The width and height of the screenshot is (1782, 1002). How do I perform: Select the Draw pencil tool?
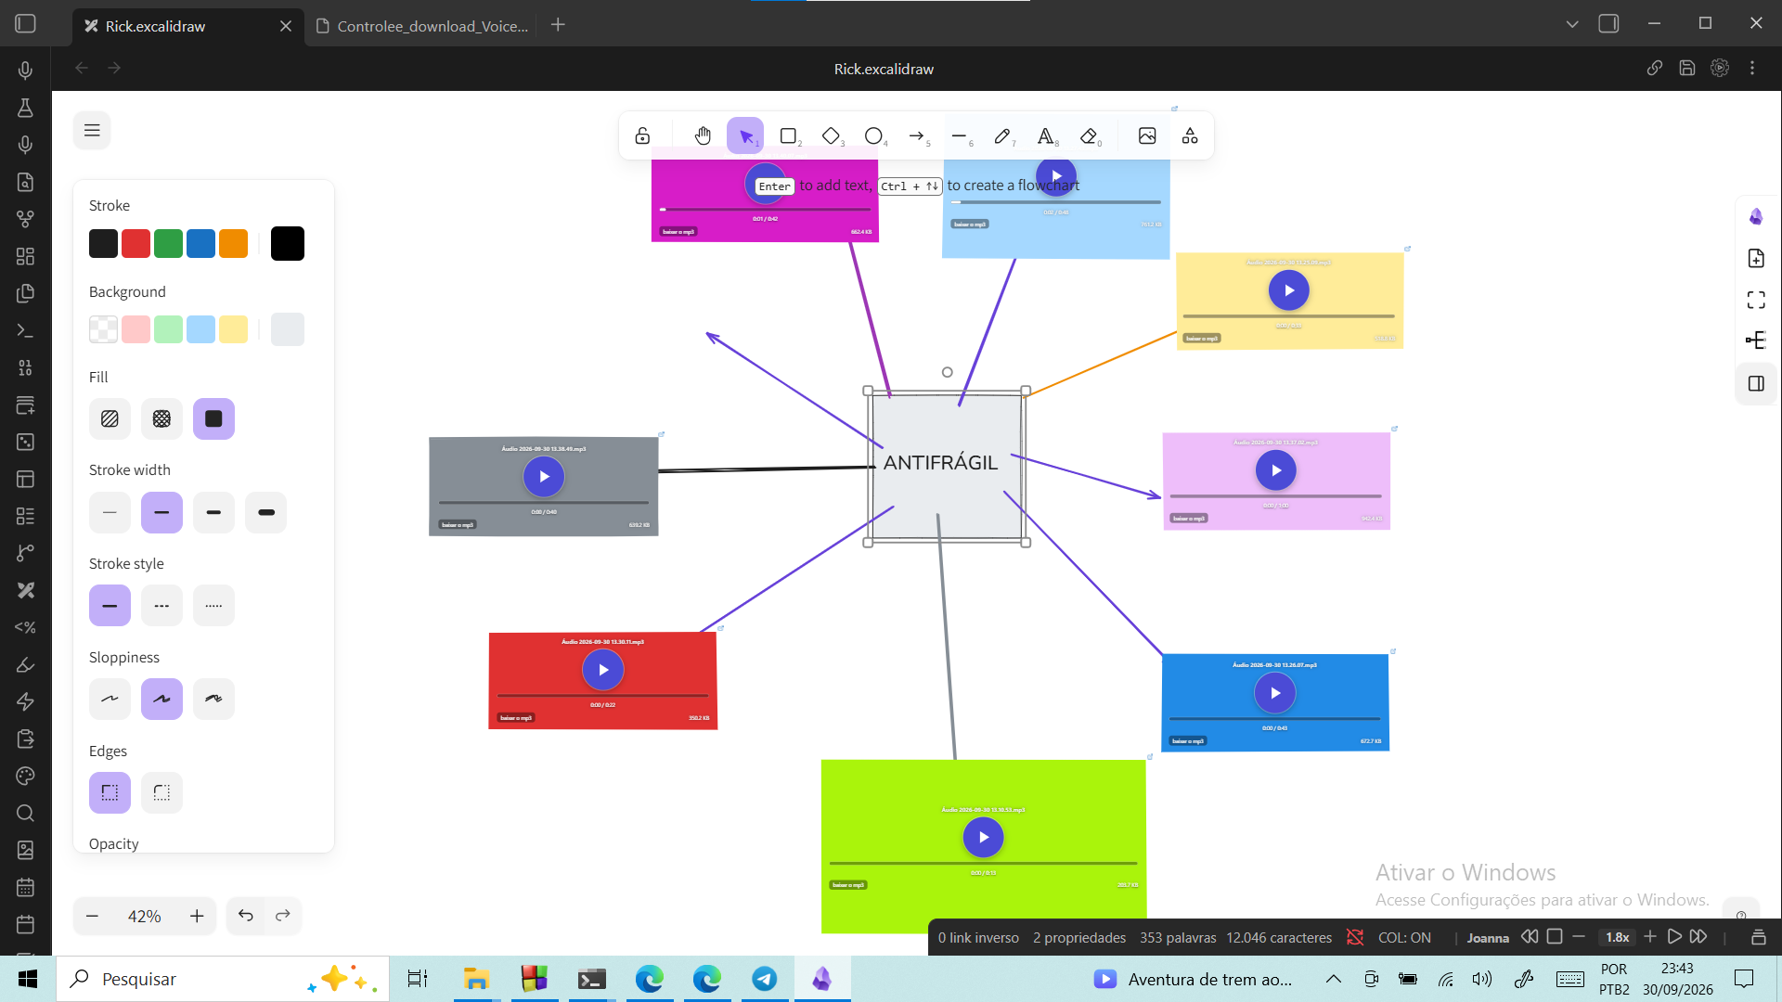pos(1002,136)
